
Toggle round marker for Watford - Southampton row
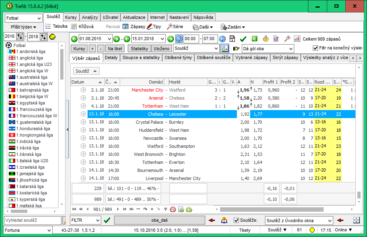click(83, 146)
